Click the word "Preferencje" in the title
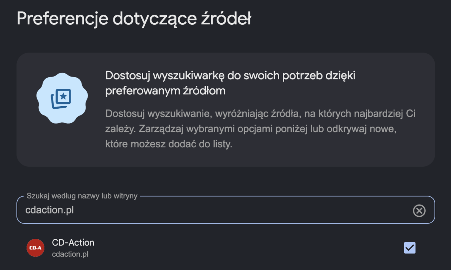Viewport: 451px width, 270px height. pos(62,19)
